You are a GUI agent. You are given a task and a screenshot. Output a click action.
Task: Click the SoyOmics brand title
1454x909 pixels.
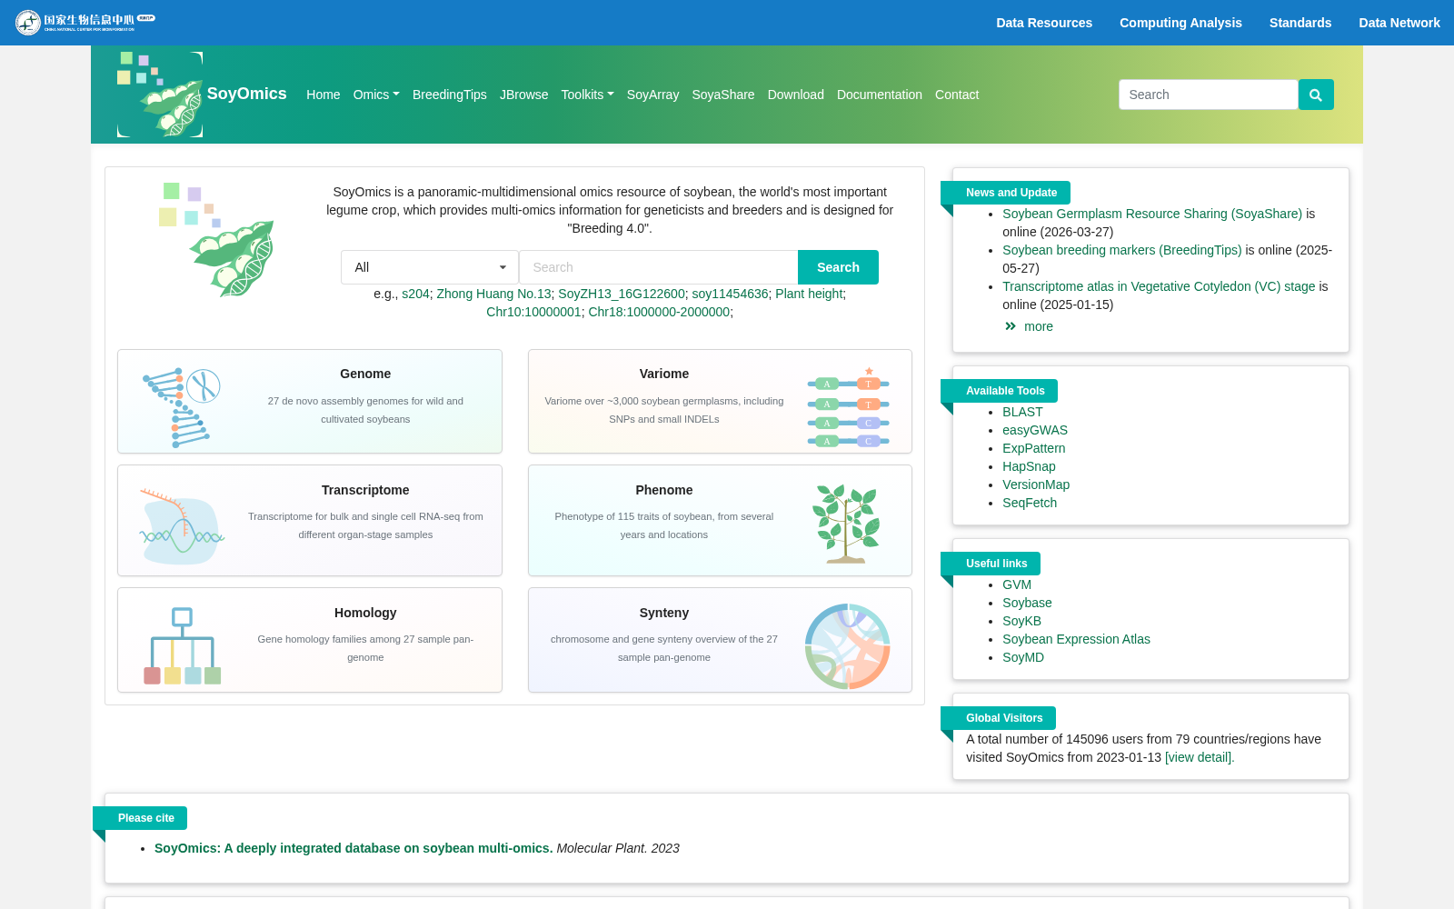(x=246, y=94)
